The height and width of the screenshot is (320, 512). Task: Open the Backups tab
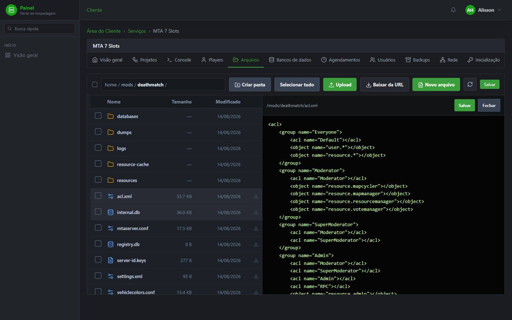(x=418, y=60)
